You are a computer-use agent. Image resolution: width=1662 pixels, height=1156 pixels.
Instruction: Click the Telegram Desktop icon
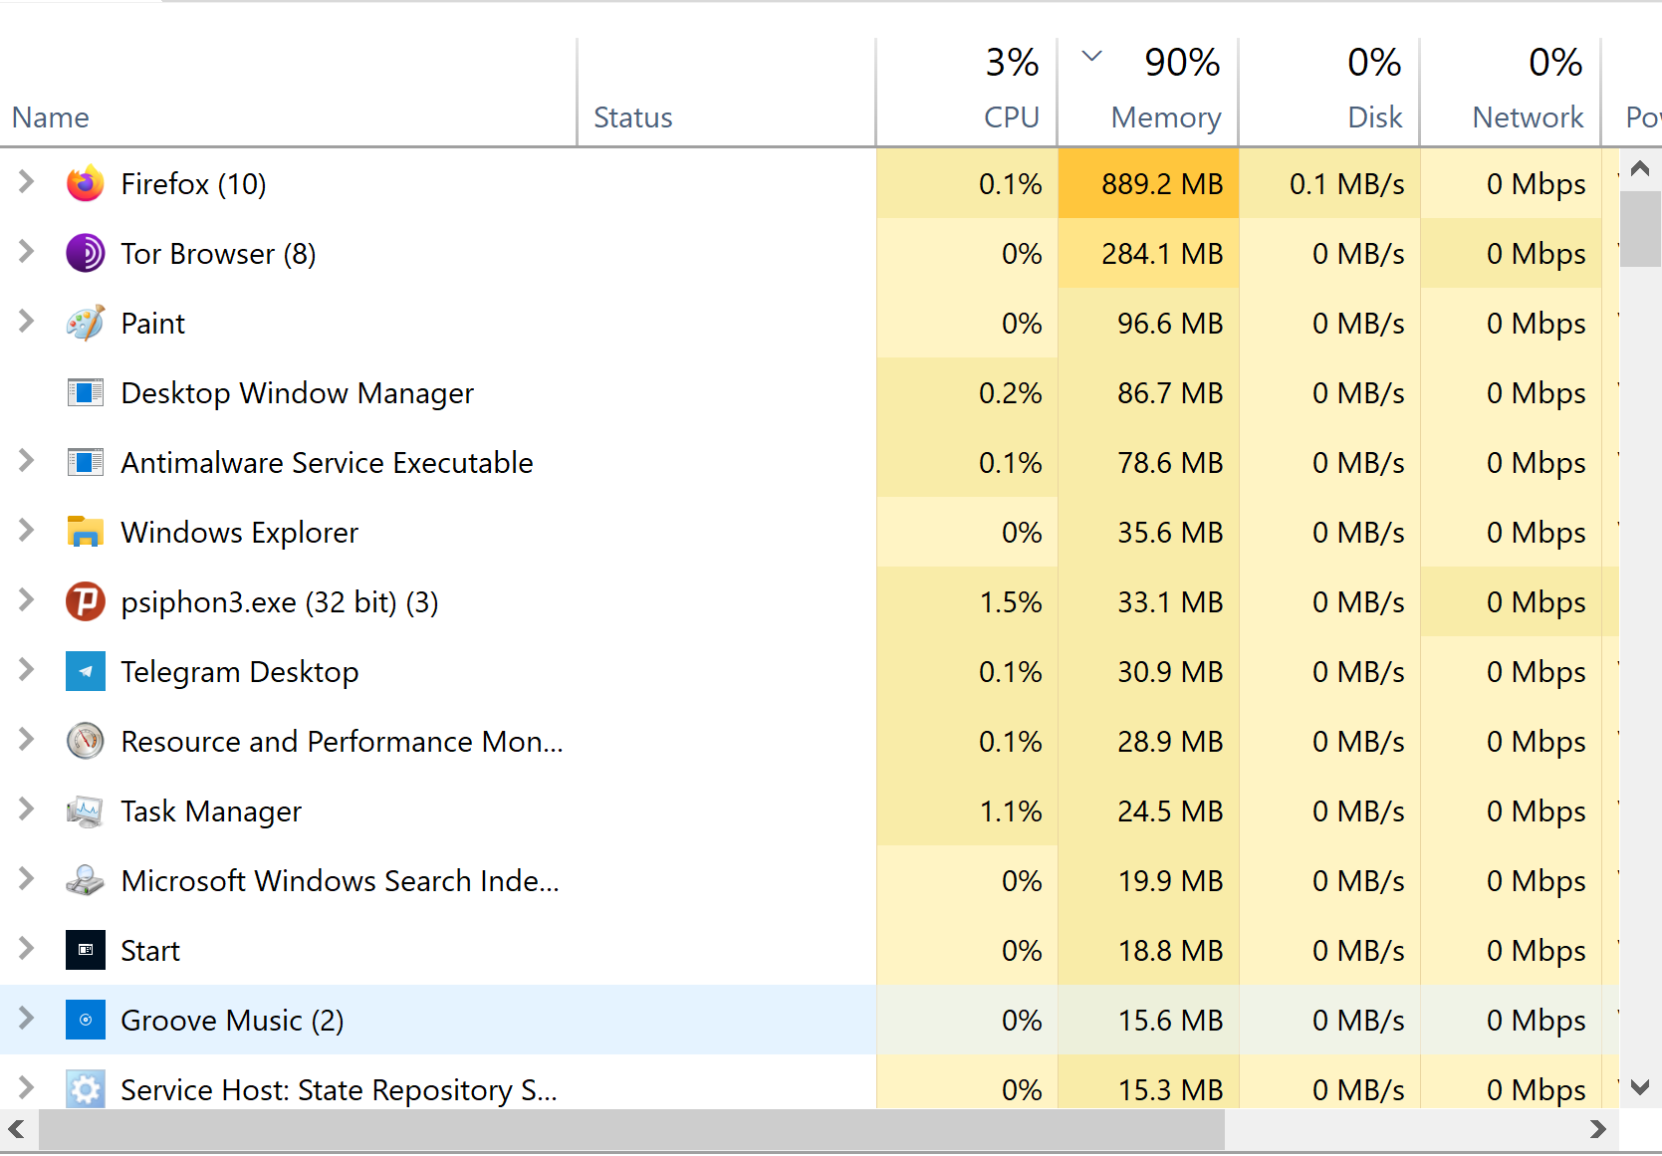pyautogui.click(x=86, y=672)
